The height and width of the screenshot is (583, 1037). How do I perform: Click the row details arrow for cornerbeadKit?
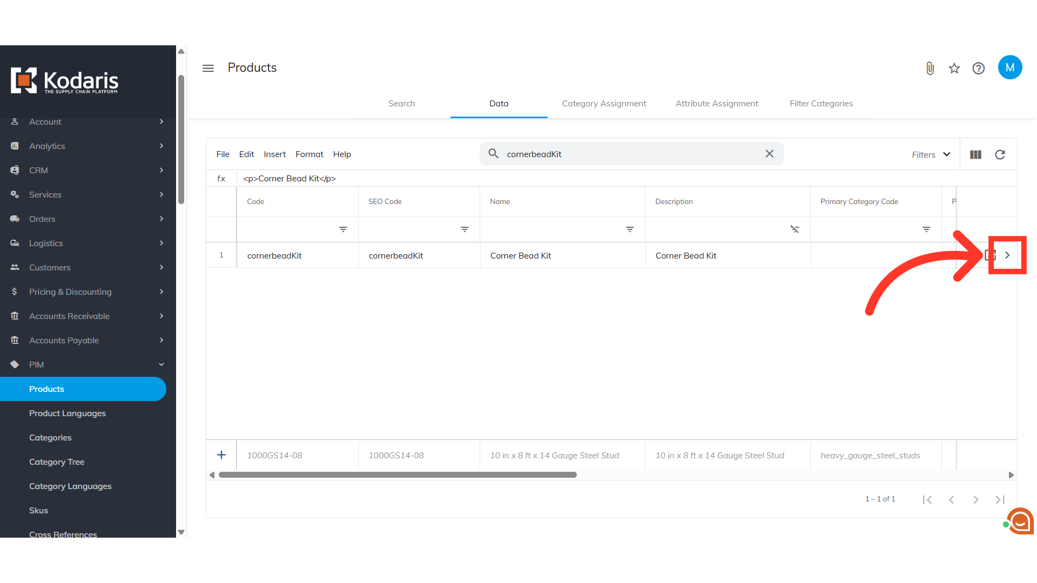pyautogui.click(x=1007, y=255)
